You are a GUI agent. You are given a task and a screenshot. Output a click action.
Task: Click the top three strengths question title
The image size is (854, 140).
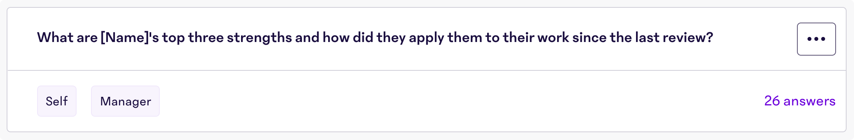tap(375, 38)
